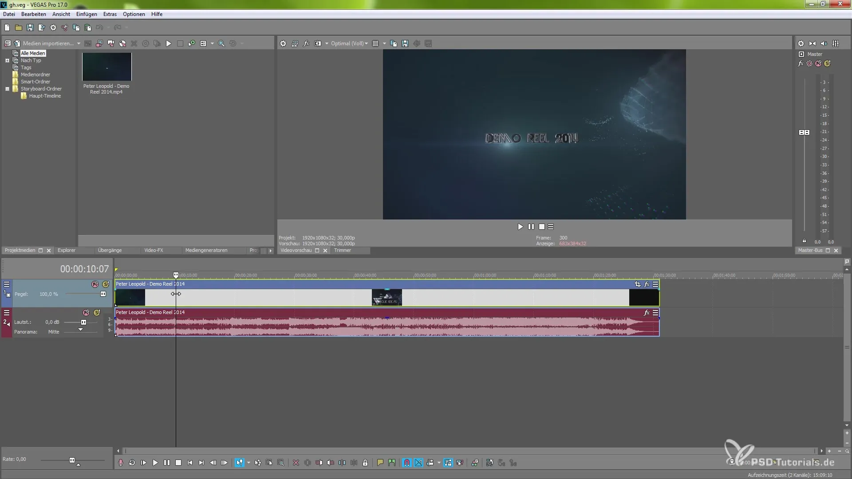852x479 pixels.
Task: Open event pan/crop on the video clip
Action: coord(638,284)
